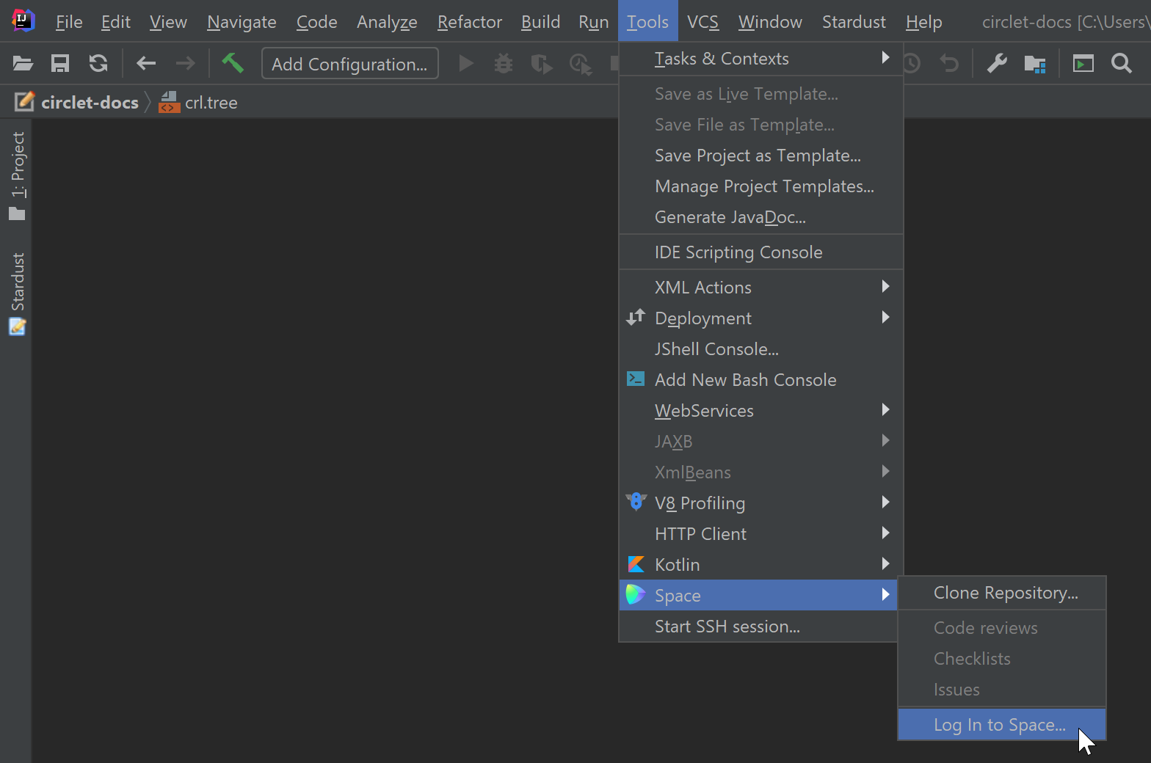Choose Manage Project Templates...
1151x763 pixels.
(x=761, y=186)
